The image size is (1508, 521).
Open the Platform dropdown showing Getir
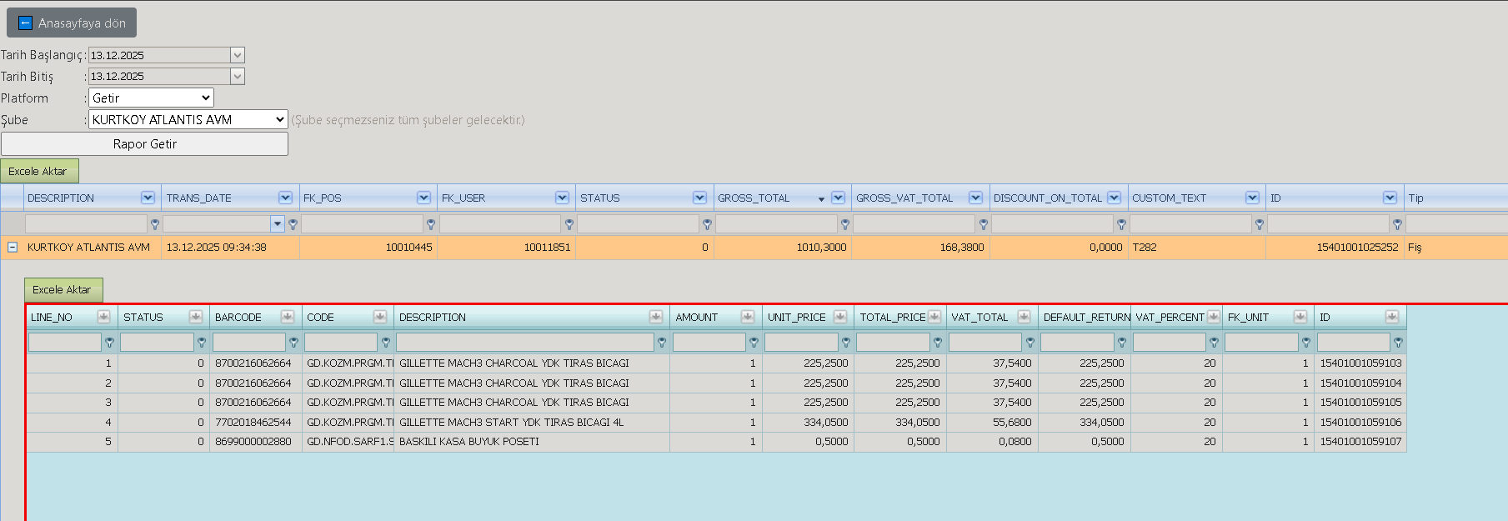(151, 98)
